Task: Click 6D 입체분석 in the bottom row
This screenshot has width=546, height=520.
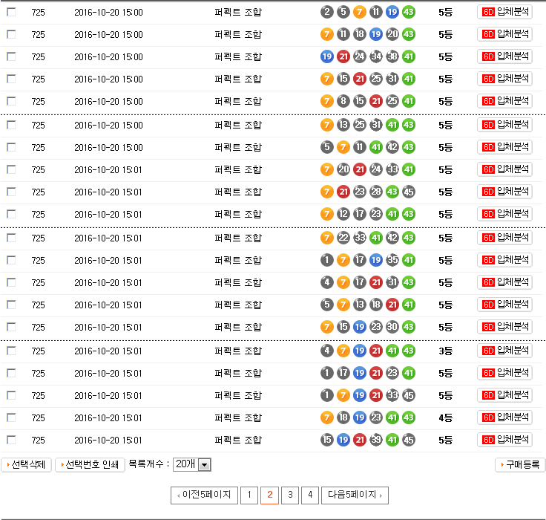Action: pyautogui.click(x=504, y=440)
